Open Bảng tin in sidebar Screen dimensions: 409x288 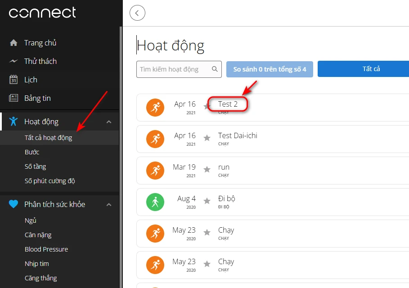(37, 98)
